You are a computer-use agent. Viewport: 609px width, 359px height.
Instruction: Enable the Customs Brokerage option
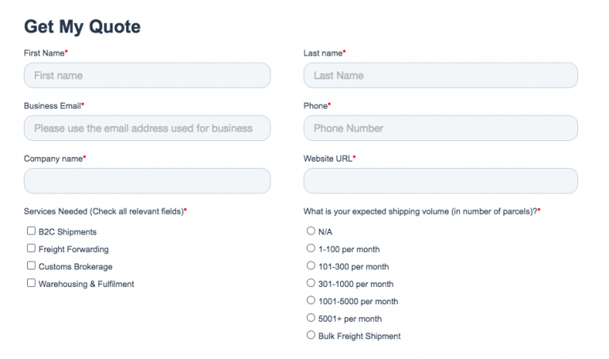click(31, 266)
